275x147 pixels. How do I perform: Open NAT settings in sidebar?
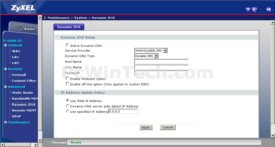click(16, 63)
